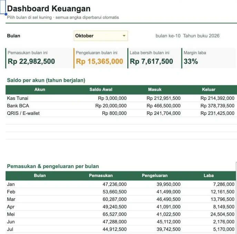237x234 pixels.
Task: Select Mei Pengeluaran 41,022,500
Action: coord(169,214)
